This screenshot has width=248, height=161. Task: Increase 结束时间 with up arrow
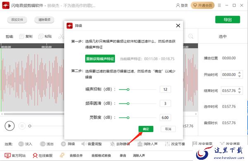tap(239, 89)
